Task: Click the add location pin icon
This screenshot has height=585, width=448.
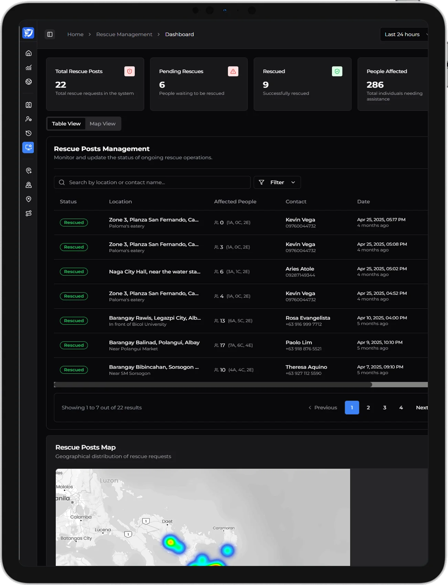Action: tap(29, 171)
